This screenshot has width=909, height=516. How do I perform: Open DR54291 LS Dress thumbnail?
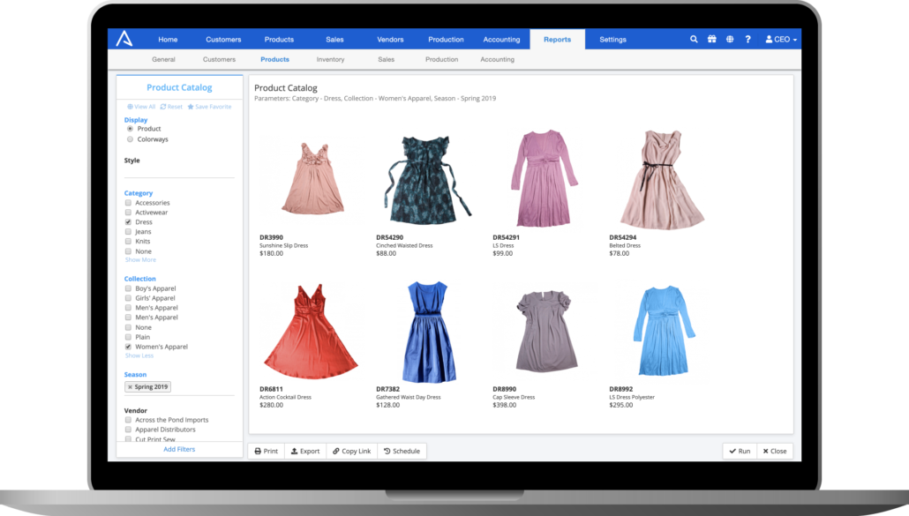coord(544,178)
